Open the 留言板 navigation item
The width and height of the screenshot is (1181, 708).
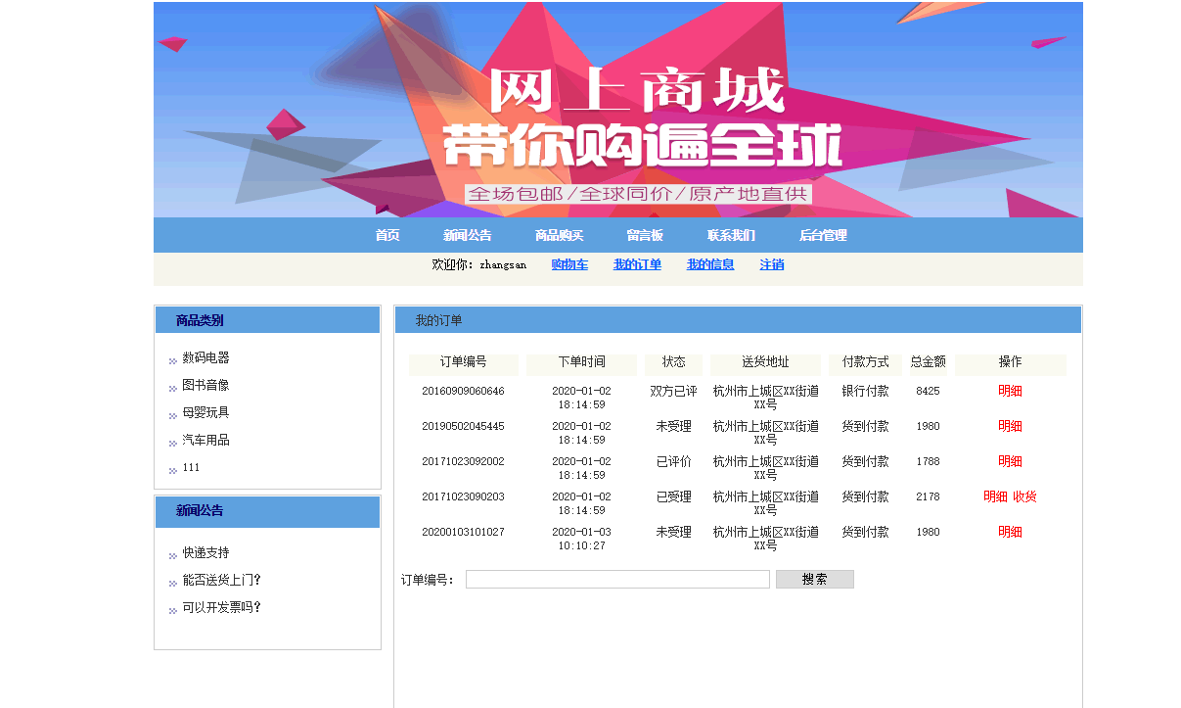645,235
